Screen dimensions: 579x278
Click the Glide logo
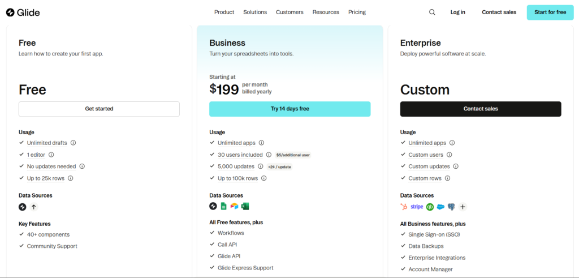click(x=23, y=12)
